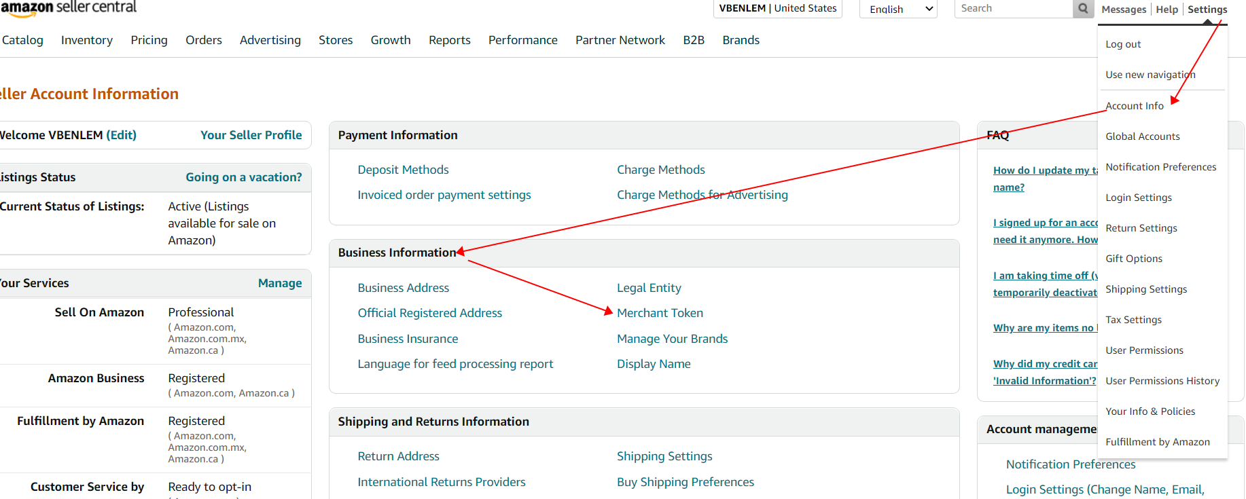Open Manage Your Brands link
Viewport: 1246px width, 499px height.
coord(673,339)
